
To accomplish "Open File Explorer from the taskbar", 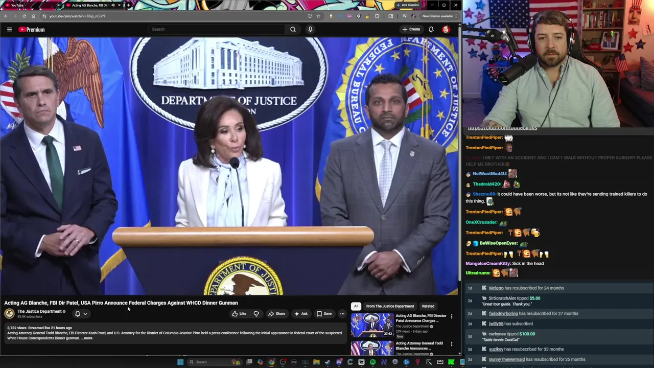I will coord(316,362).
